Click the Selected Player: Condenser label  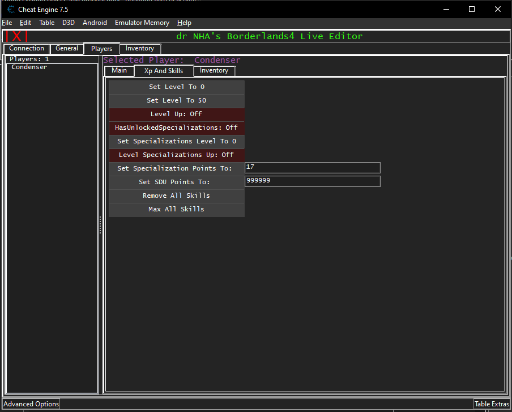pos(172,60)
